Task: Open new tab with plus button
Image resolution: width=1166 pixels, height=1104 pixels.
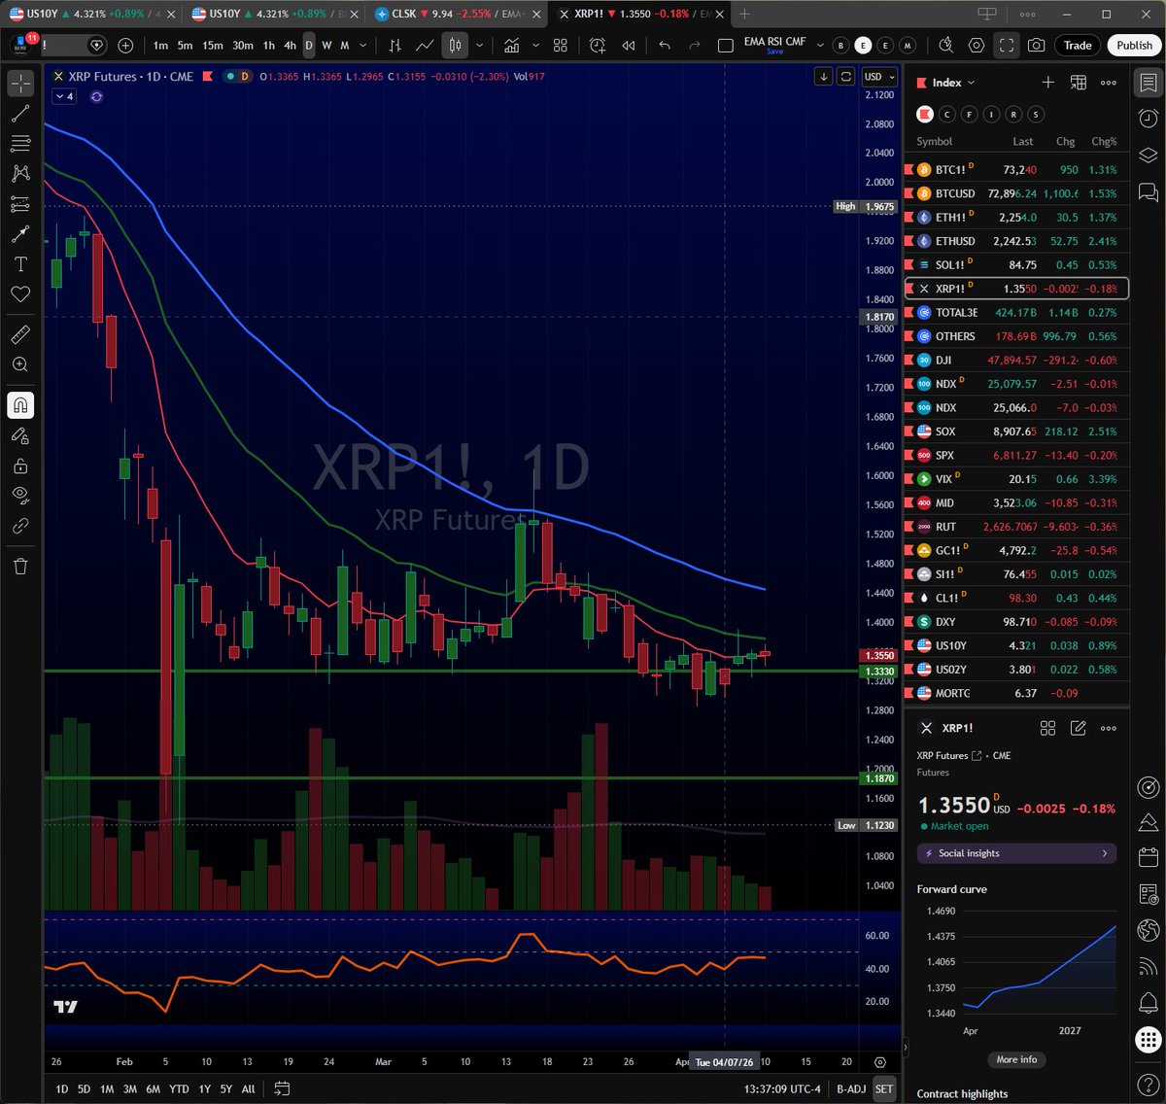Action: 744,14
